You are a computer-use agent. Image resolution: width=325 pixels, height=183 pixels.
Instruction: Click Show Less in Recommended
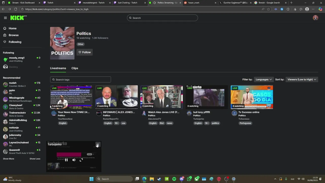click(35, 159)
